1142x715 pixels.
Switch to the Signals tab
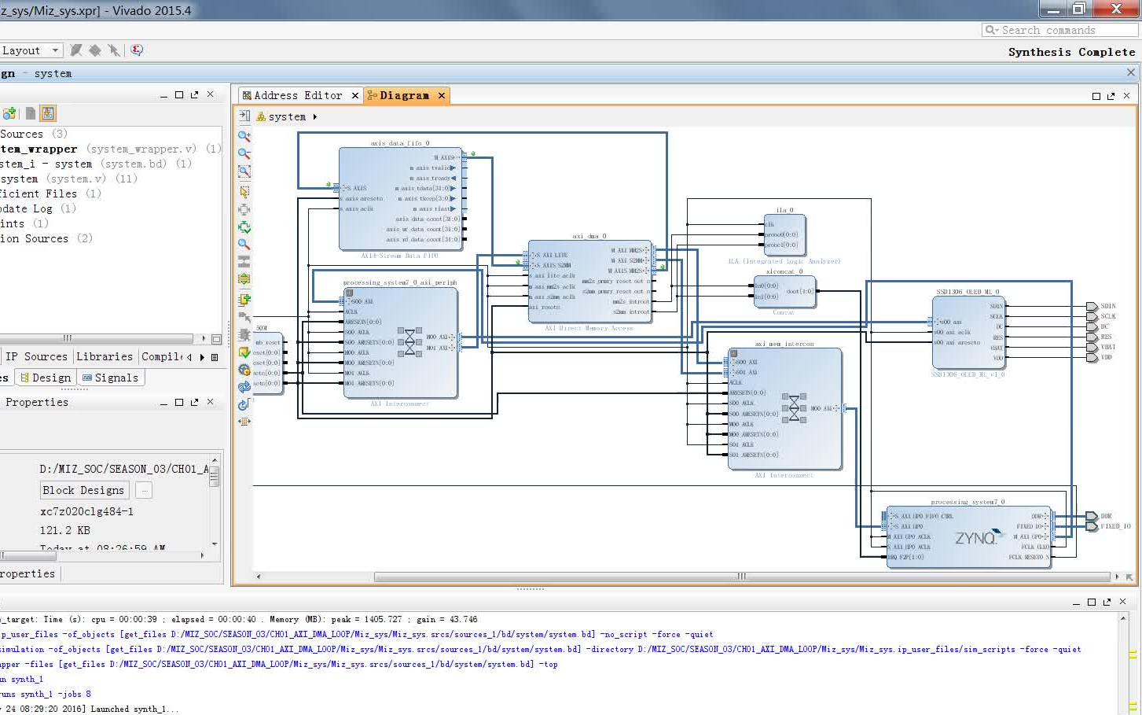click(x=110, y=378)
